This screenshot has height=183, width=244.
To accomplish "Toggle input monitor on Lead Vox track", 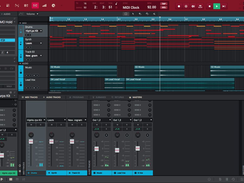I will pyautogui.click(x=37, y=88).
